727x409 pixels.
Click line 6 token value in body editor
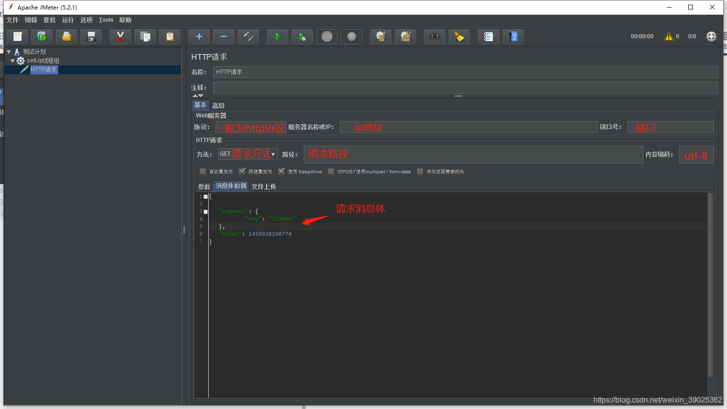click(x=270, y=234)
